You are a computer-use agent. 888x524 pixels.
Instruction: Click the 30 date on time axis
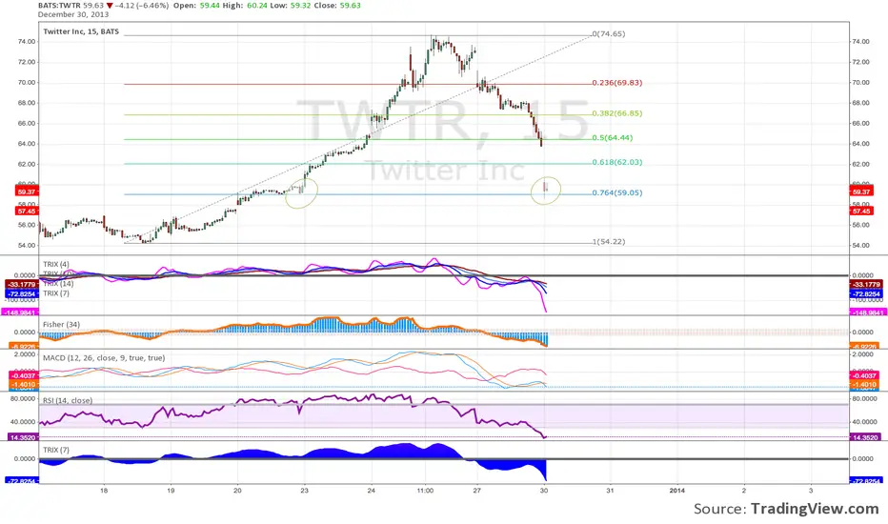pos(544,491)
